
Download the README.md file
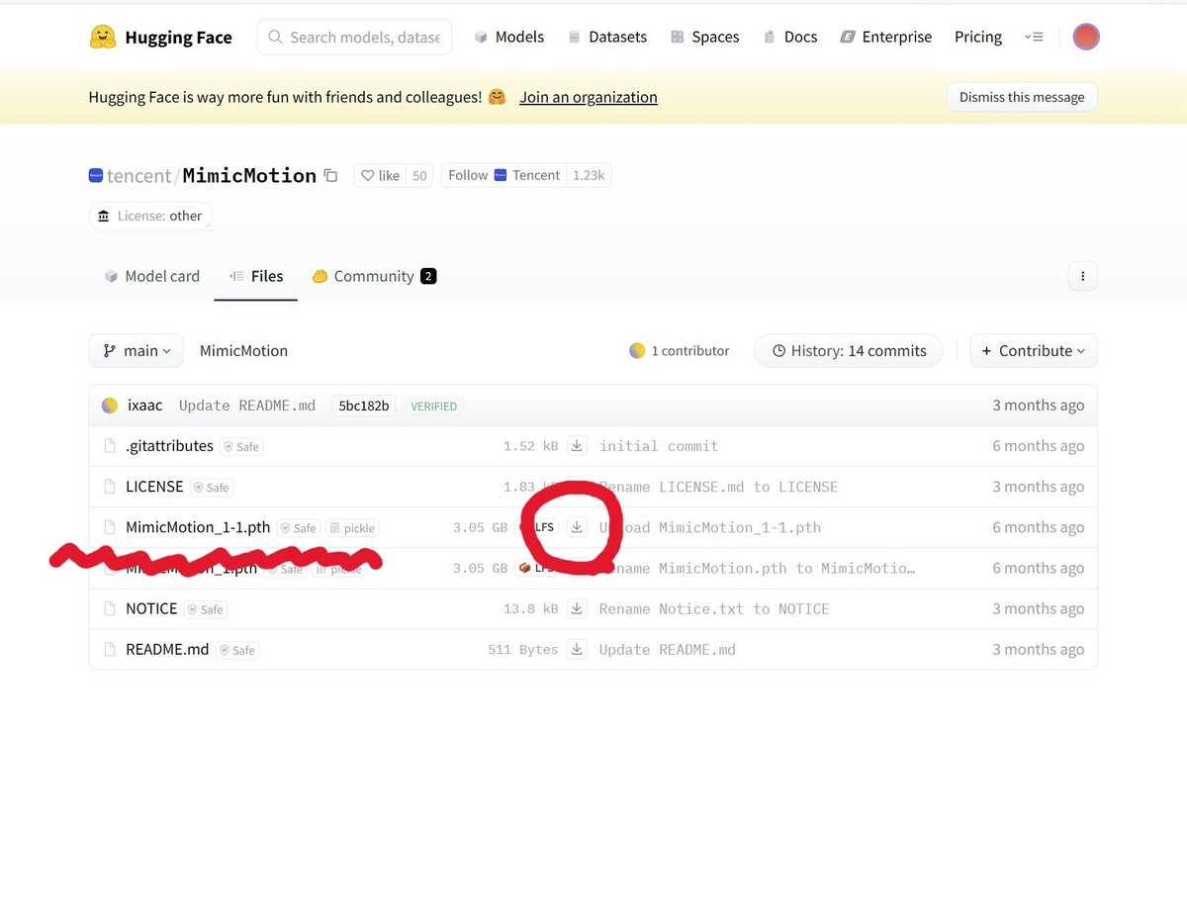click(578, 649)
